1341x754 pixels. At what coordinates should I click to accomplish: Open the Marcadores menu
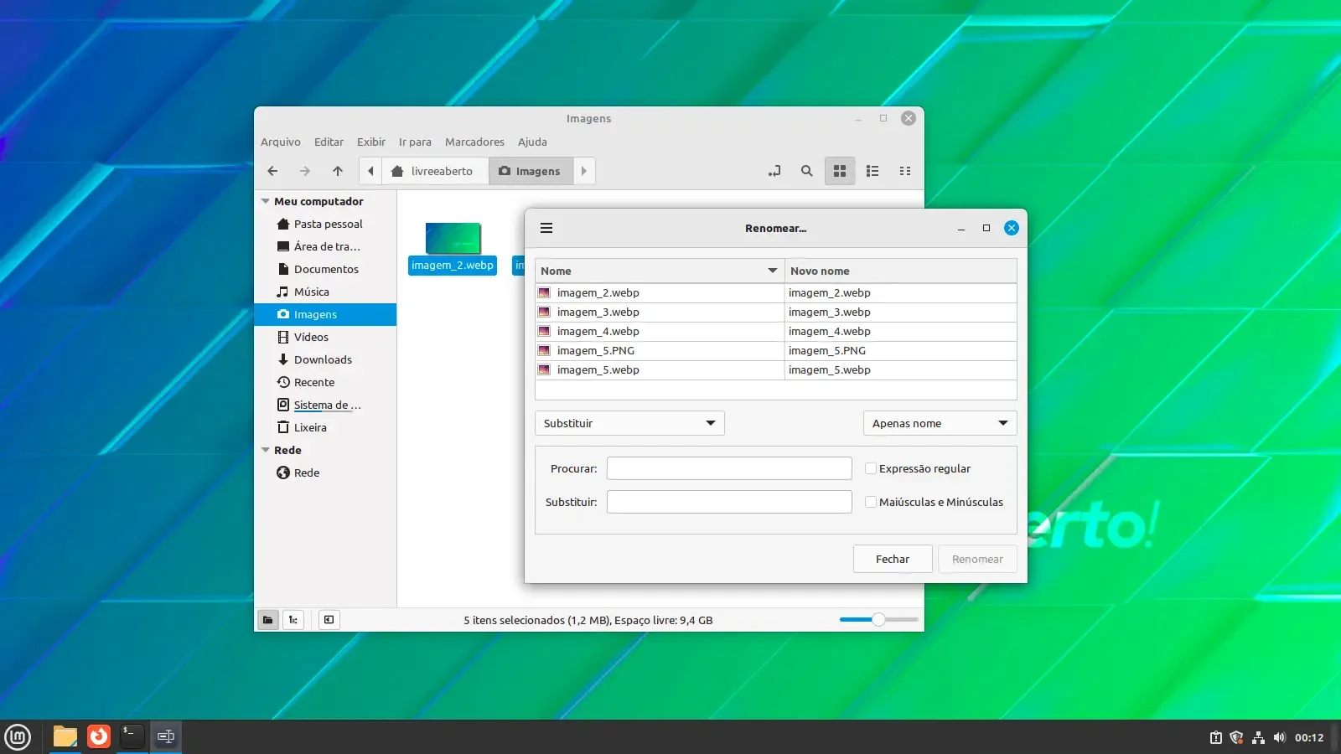click(474, 142)
